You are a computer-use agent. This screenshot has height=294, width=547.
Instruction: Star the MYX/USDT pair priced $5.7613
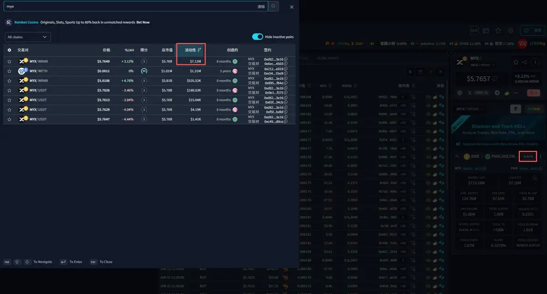tap(9, 100)
